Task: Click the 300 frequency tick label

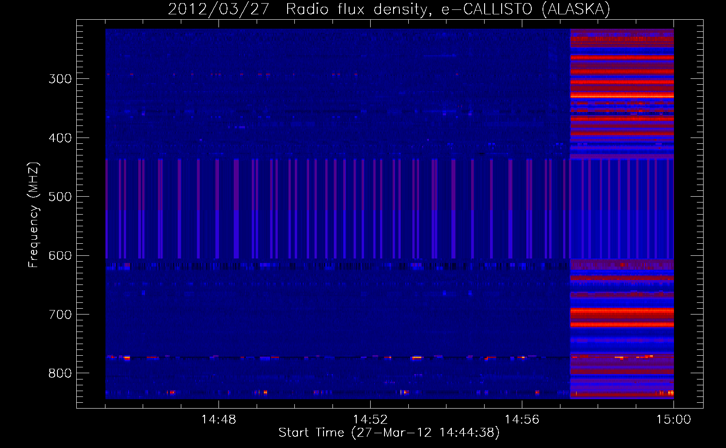Action: [60, 79]
